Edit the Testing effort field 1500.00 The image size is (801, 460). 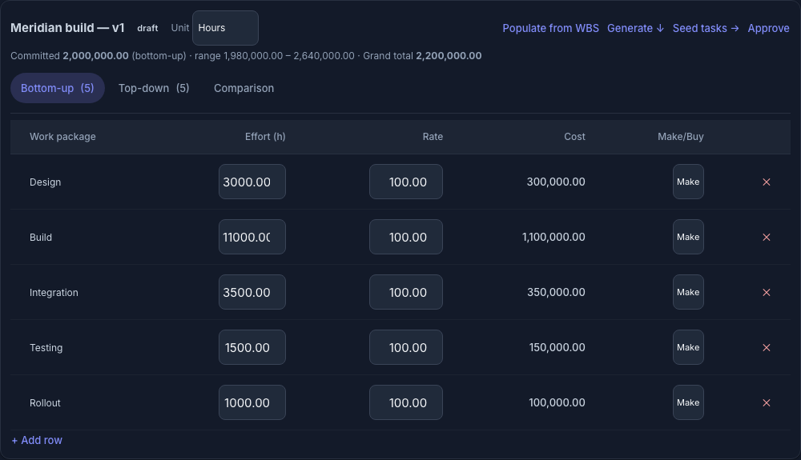(x=252, y=347)
